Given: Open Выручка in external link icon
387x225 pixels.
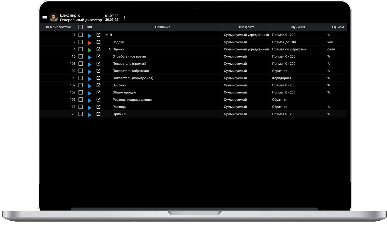Looking at the screenshot, I should pos(98,85).
